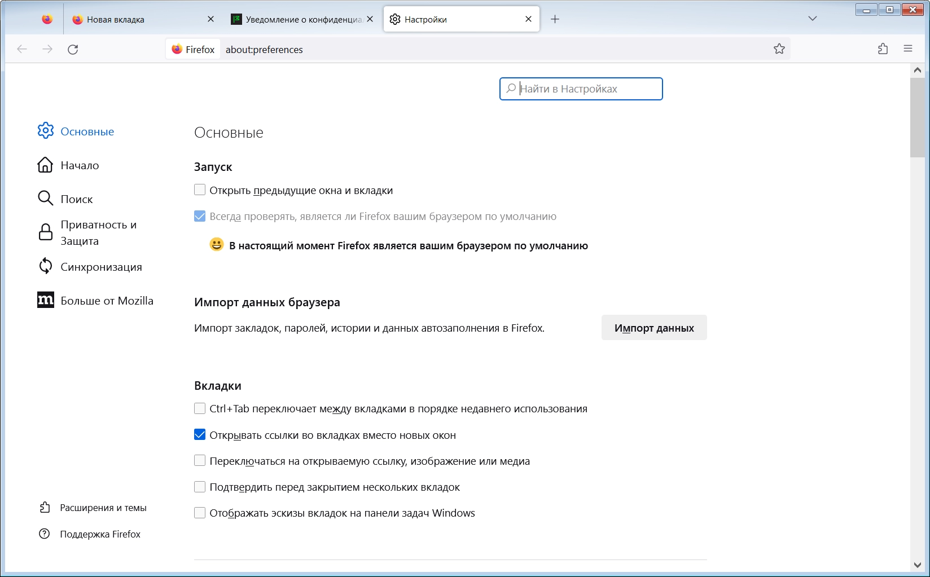
Task: Go to Приватность и Защита settings
Action: pos(98,232)
